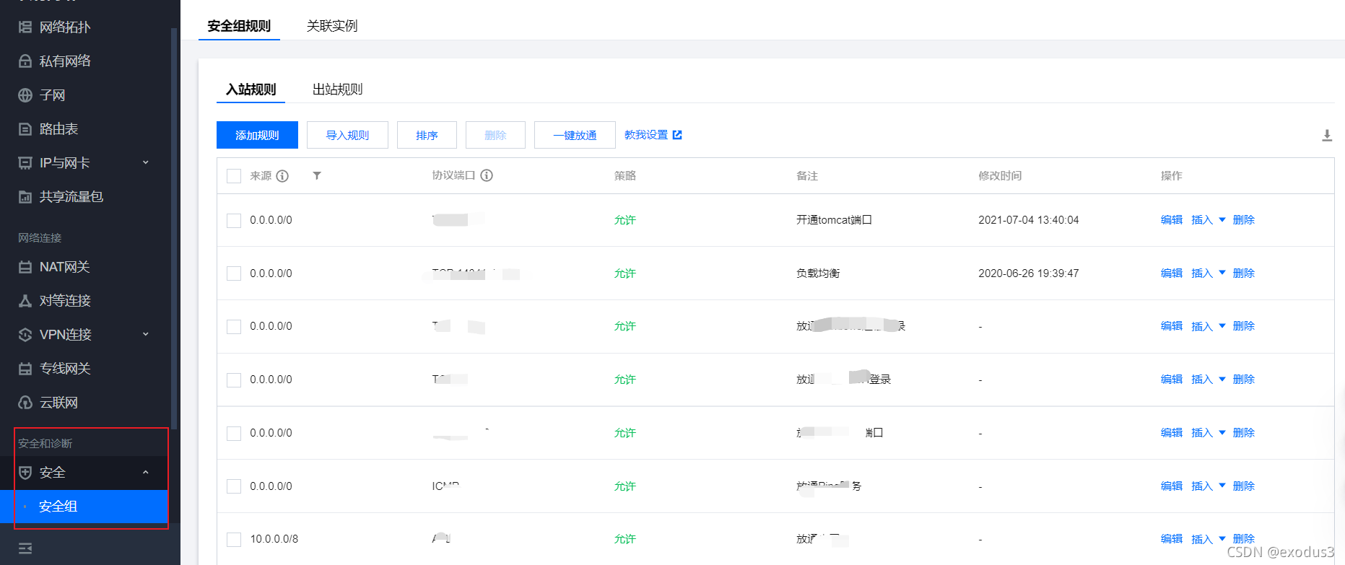Click 编辑 for the tomcat rule
1345x565 pixels.
(x=1172, y=220)
